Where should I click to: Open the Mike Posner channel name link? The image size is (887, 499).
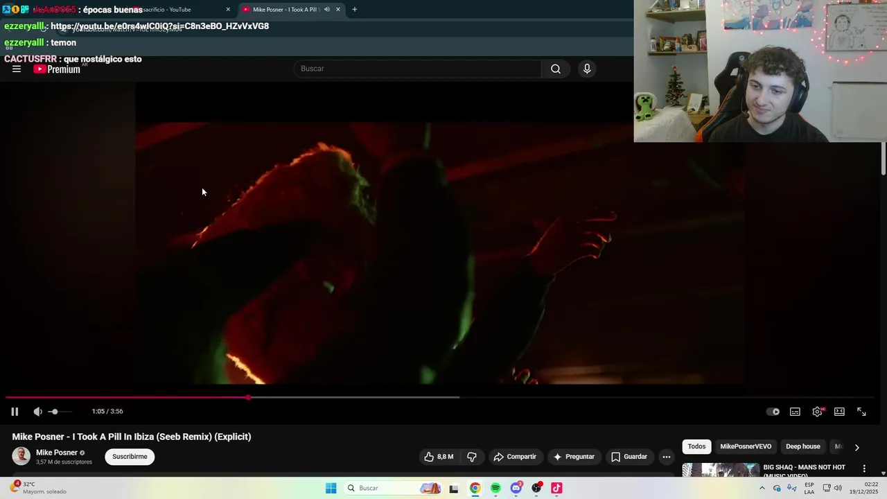(x=57, y=453)
